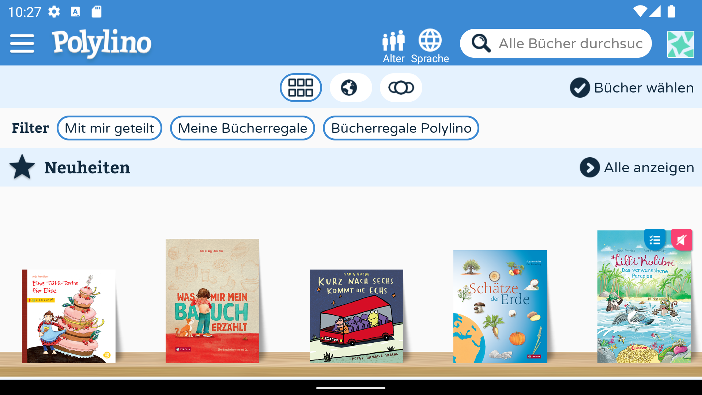Open book Eine Tütü-Torte für Elise

click(x=69, y=316)
